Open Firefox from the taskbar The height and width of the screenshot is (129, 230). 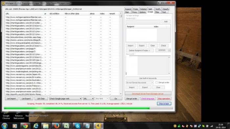(56, 126)
